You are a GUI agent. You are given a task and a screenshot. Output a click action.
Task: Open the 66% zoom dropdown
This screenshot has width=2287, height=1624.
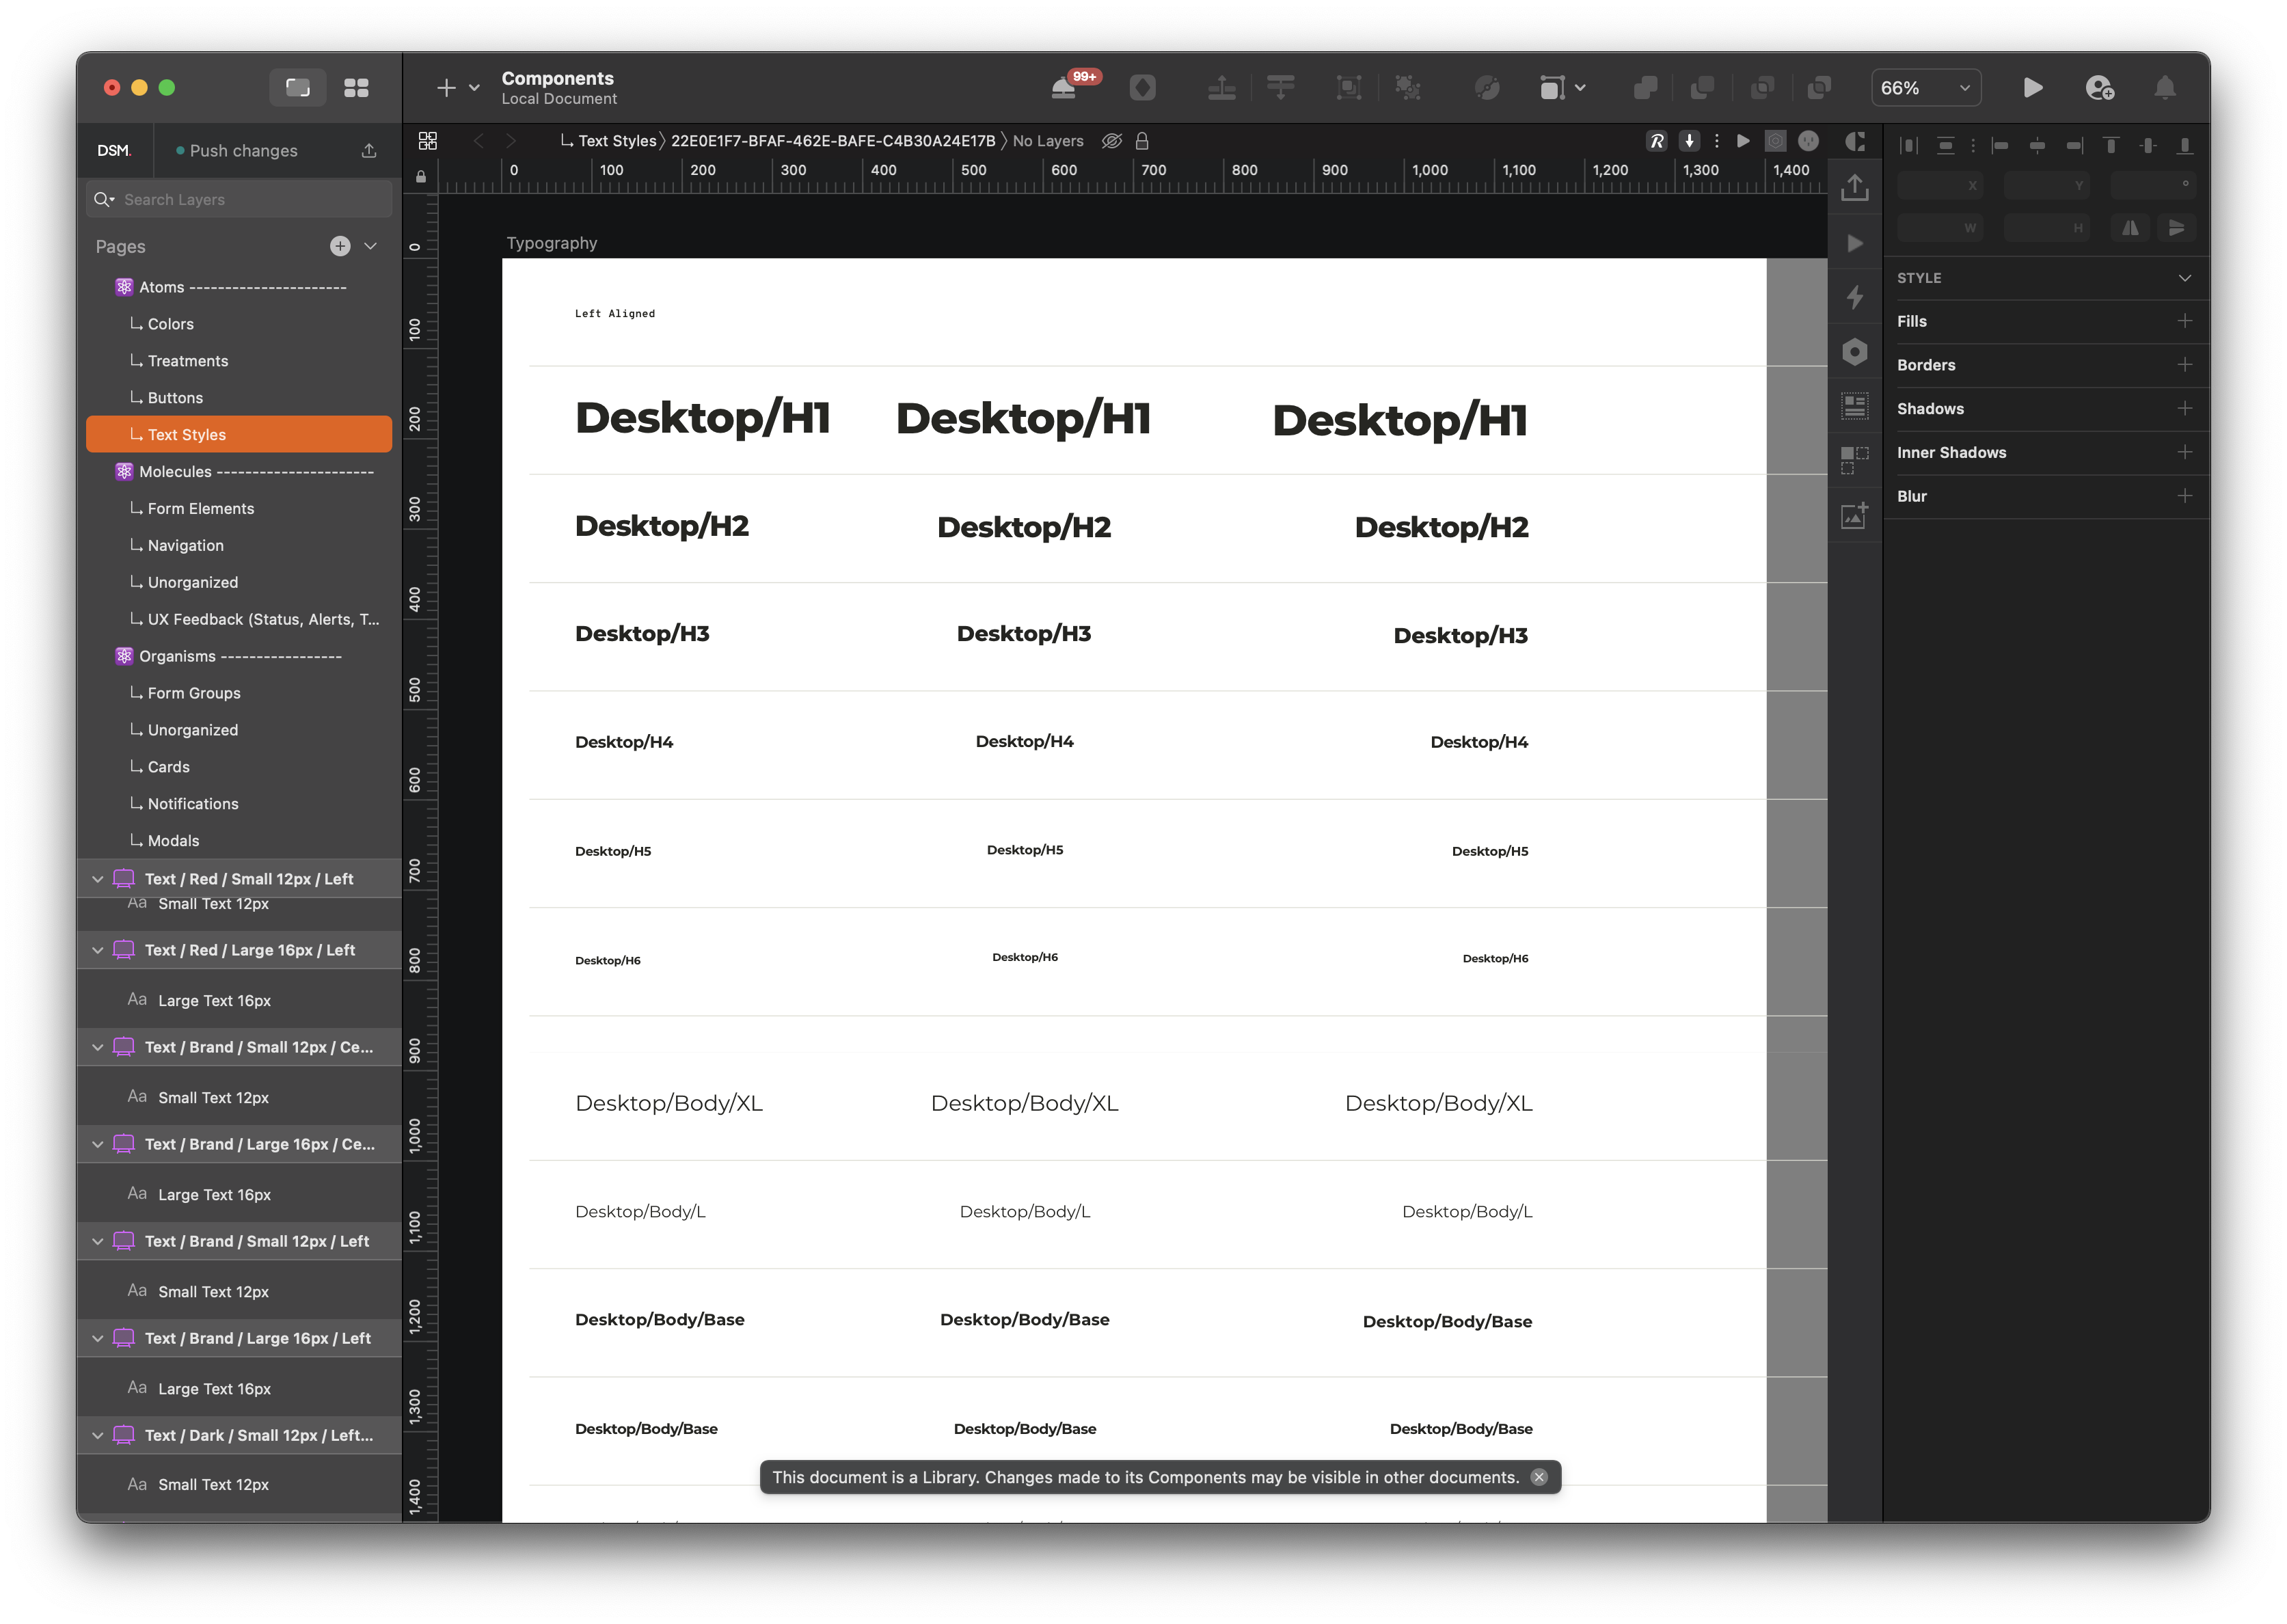click(x=1925, y=88)
